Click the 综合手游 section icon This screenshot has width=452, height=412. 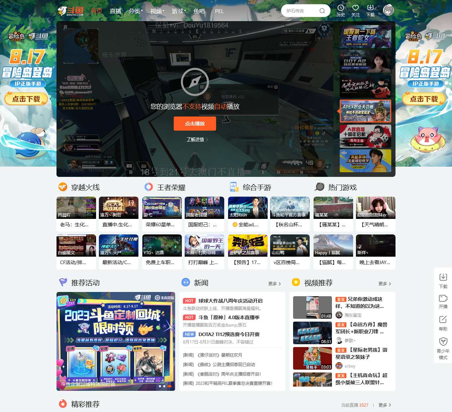click(x=234, y=187)
